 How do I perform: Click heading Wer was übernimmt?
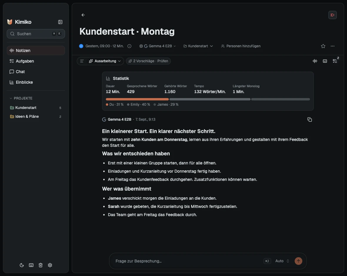[x=126, y=189]
